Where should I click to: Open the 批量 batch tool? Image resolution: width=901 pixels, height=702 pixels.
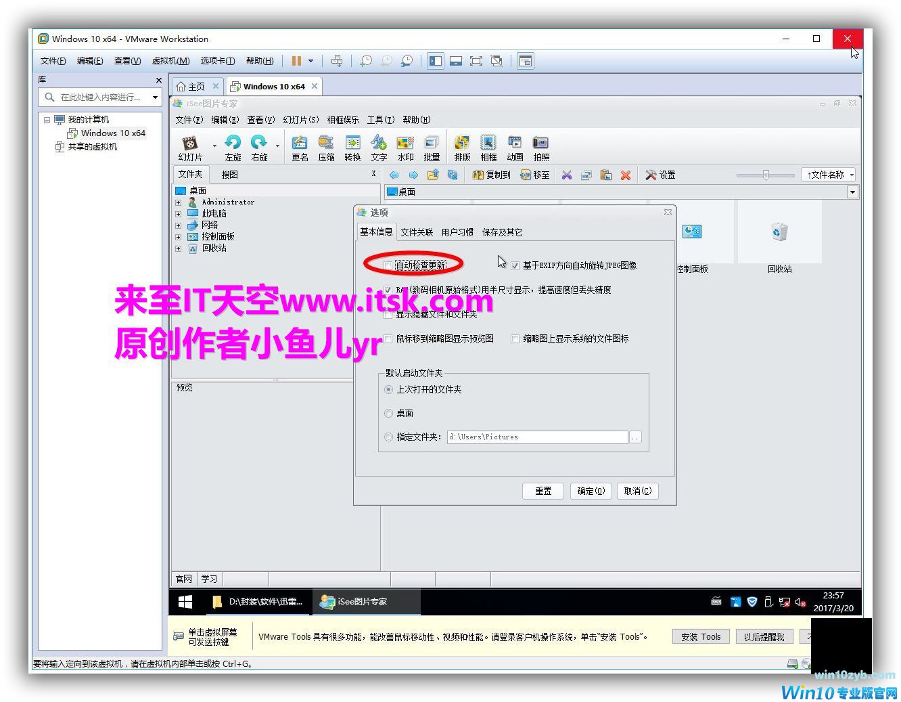coord(432,148)
